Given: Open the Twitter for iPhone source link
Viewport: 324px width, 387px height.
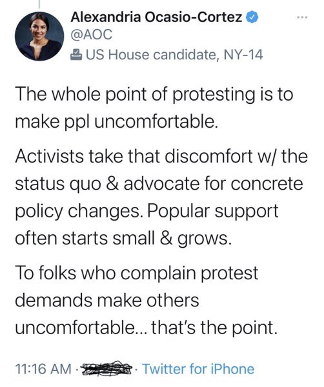Looking at the screenshot, I should (198, 369).
